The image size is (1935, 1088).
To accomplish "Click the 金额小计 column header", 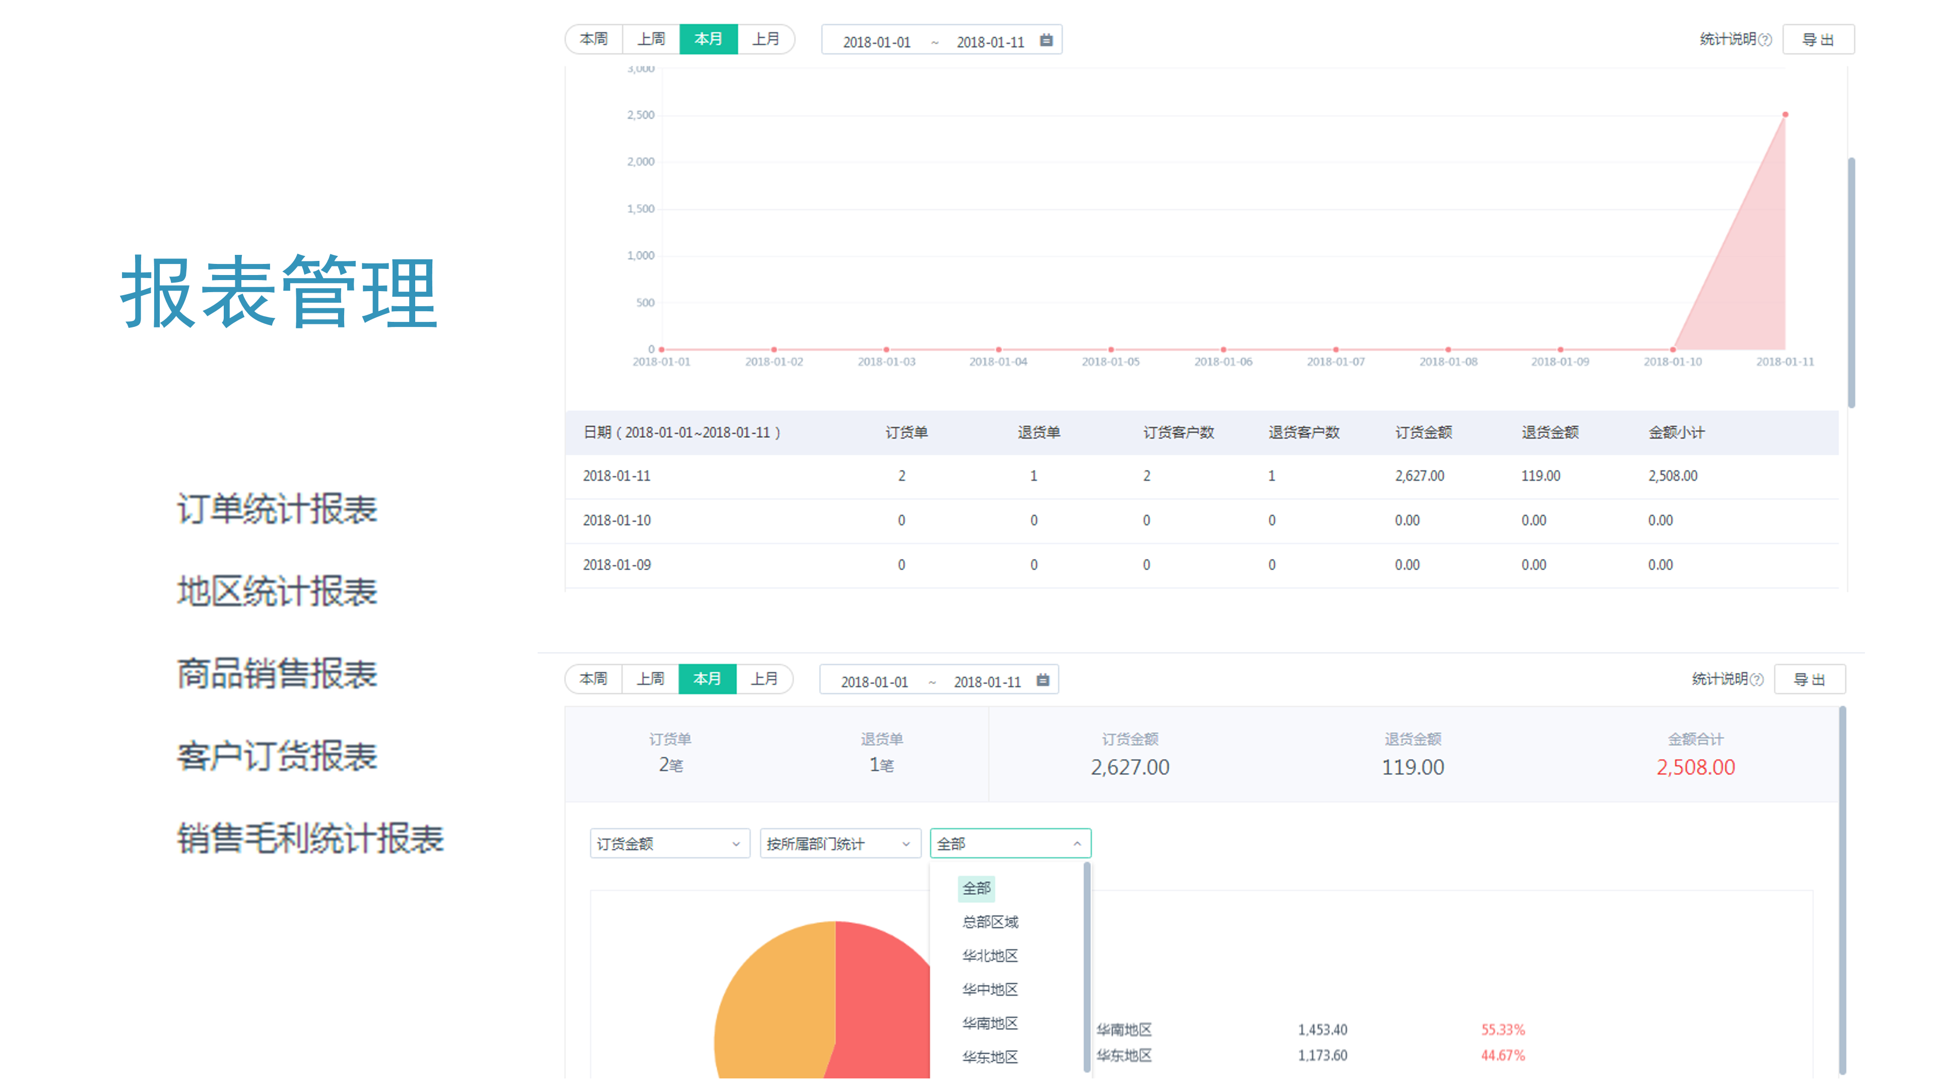I will (x=1676, y=433).
